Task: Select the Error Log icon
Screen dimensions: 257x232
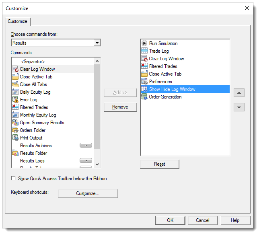Action: (15, 100)
